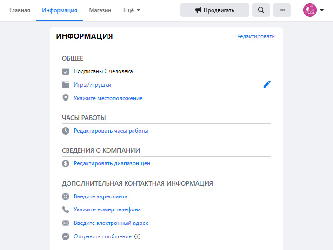333x250 pixels.
Task: Click the search magnifier icon
Action: (261, 10)
